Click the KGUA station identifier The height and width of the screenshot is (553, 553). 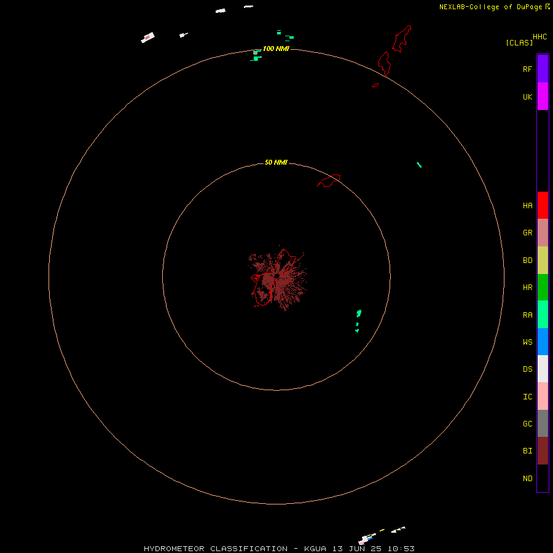point(315,549)
